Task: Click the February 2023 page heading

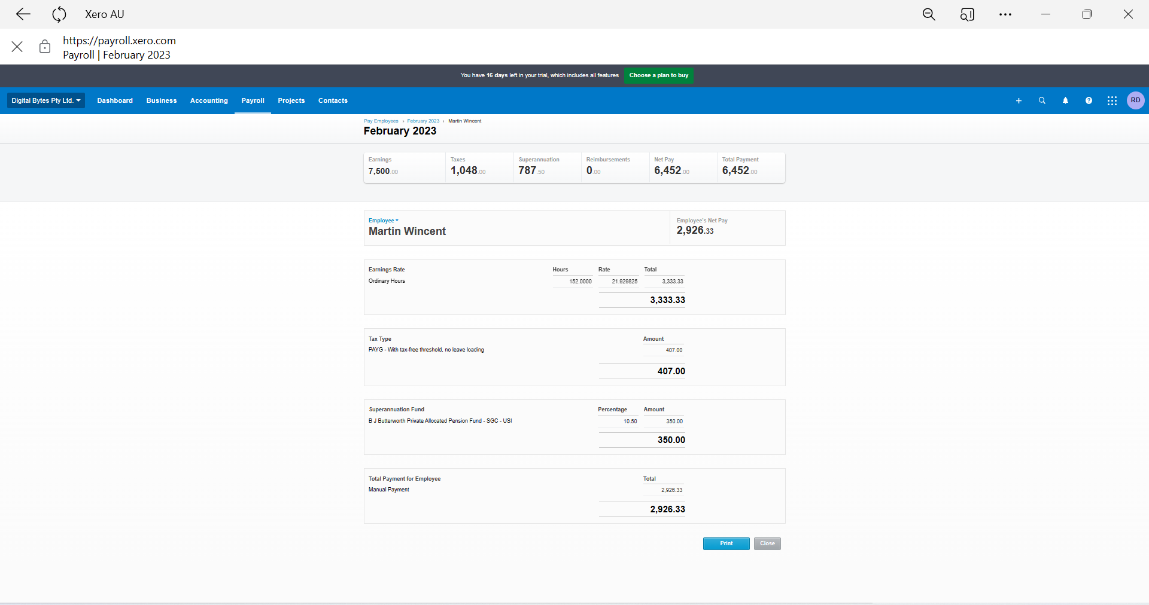Action: (x=400, y=131)
